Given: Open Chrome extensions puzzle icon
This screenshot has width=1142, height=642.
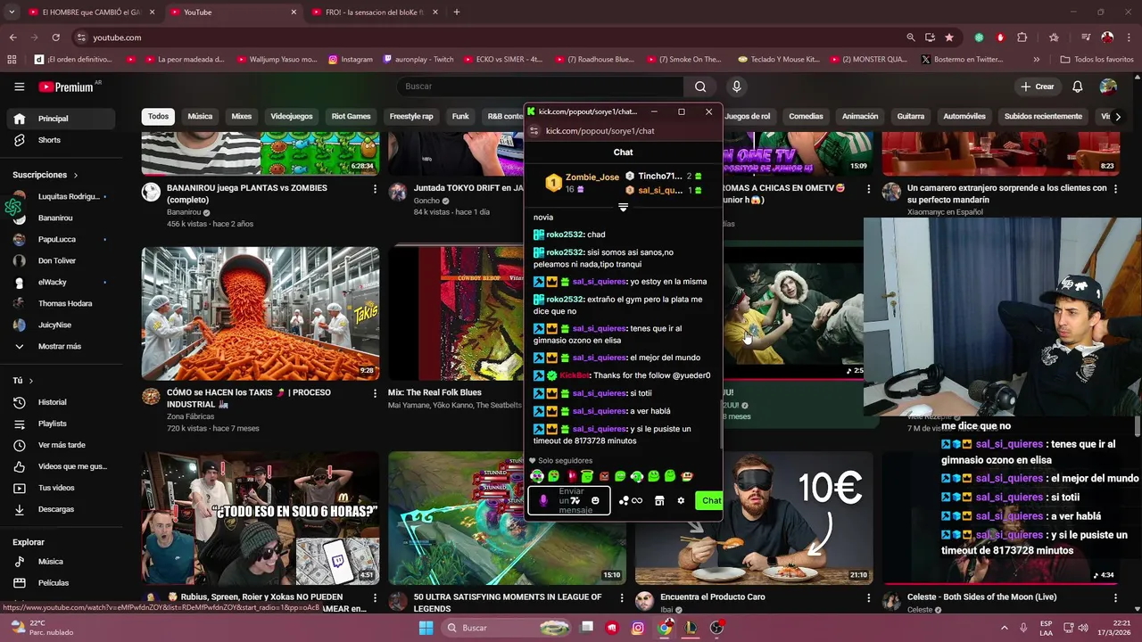Looking at the screenshot, I should 1022,37.
